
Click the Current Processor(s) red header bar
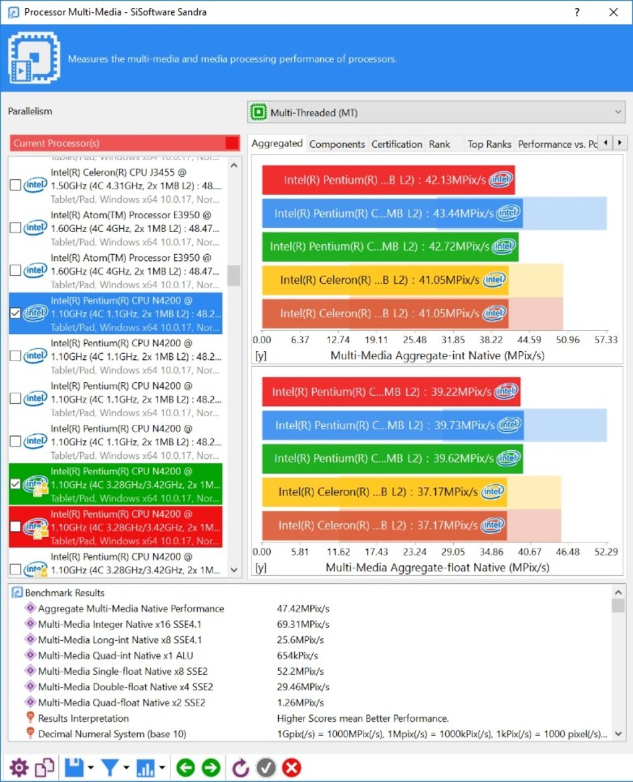[x=124, y=143]
